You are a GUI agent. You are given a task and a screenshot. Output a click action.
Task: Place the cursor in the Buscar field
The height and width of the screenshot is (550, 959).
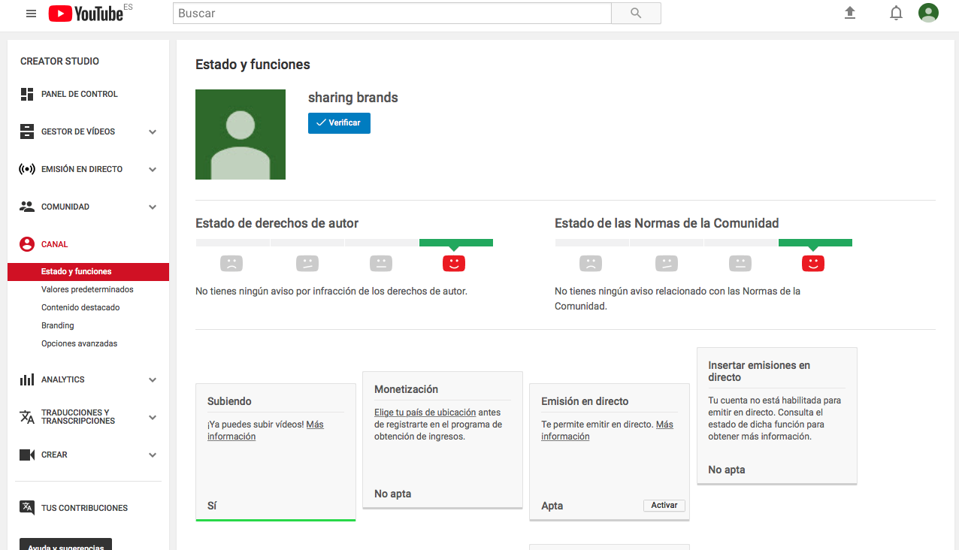point(391,13)
